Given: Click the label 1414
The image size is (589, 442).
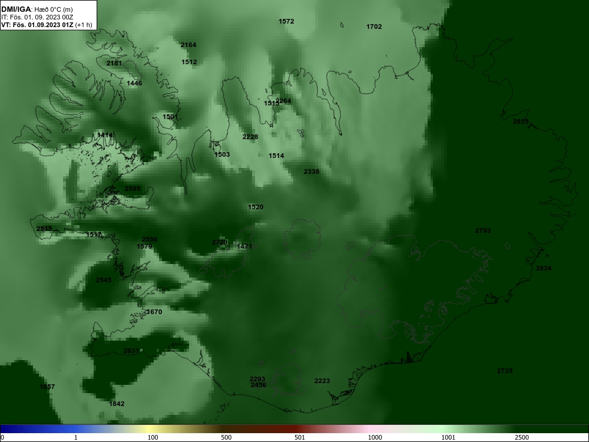Looking at the screenshot, I should point(105,135).
